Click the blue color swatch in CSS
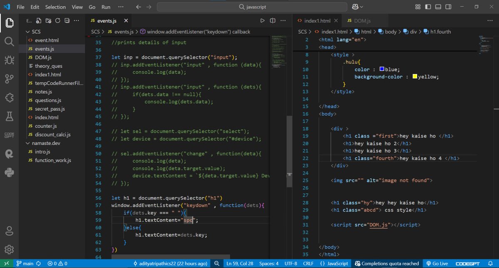The image size is (499, 268). [382, 69]
